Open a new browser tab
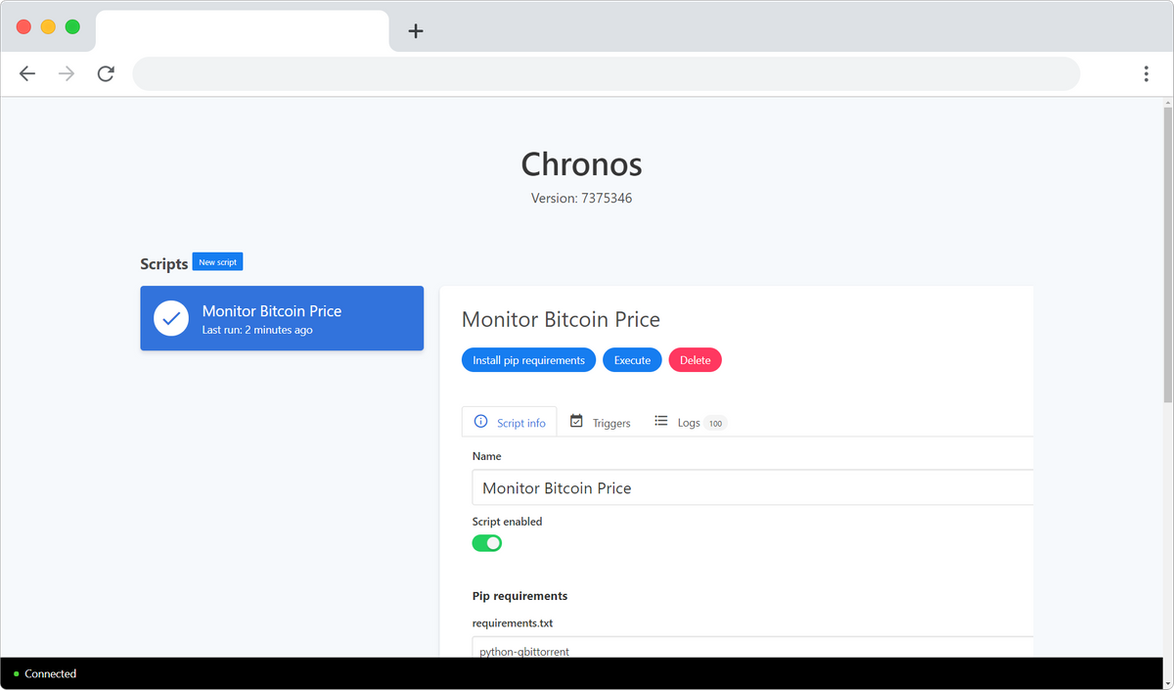The image size is (1174, 690). (x=416, y=31)
